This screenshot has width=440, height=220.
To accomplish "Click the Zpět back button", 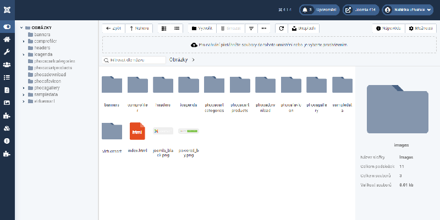I will coord(114,28).
